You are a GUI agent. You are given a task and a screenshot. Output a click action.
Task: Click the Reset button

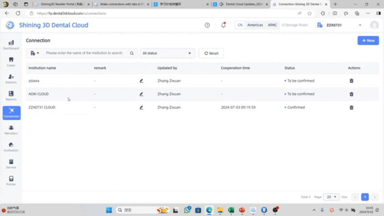(211, 53)
